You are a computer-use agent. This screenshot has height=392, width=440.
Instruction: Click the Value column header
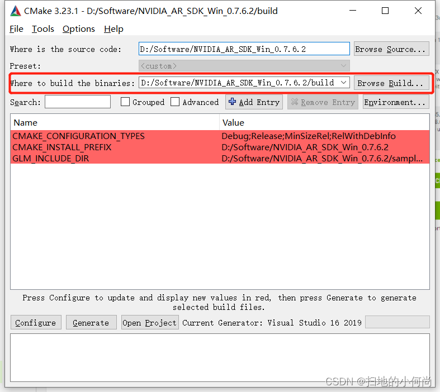point(324,122)
